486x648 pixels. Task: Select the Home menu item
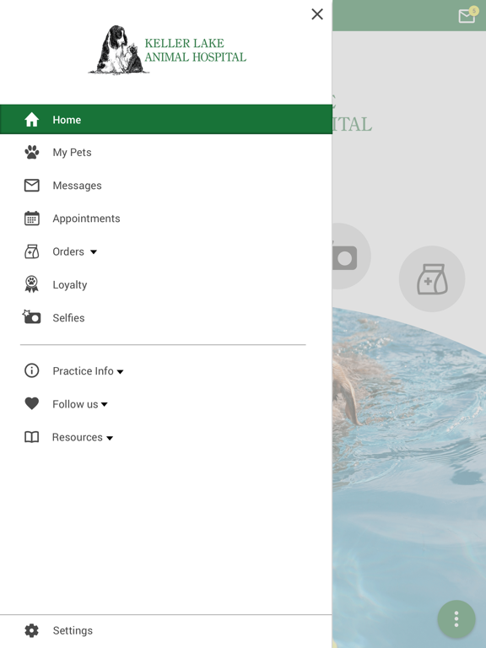(165, 120)
